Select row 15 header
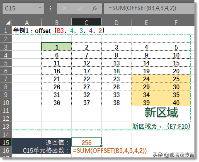The height and width of the screenshot is (162, 199). [6, 142]
